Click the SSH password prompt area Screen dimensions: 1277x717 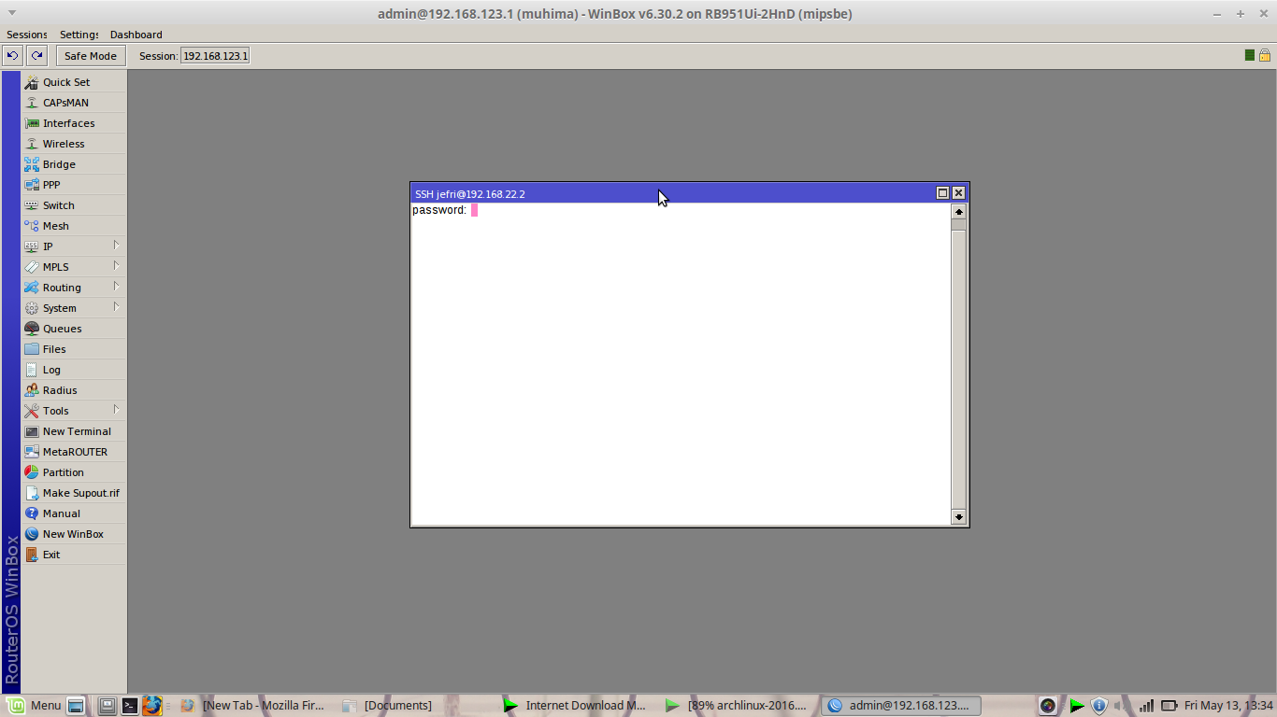(445, 210)
